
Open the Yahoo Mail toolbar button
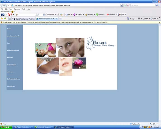point(68,15)
